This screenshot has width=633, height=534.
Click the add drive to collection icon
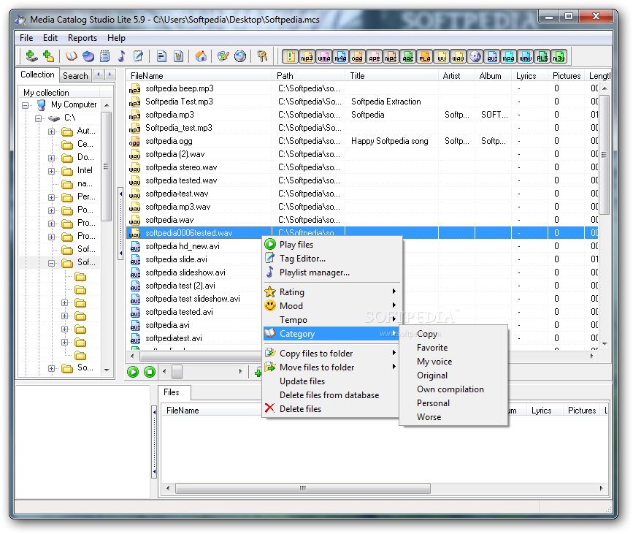pyautogui.click(x=31, y=56)
